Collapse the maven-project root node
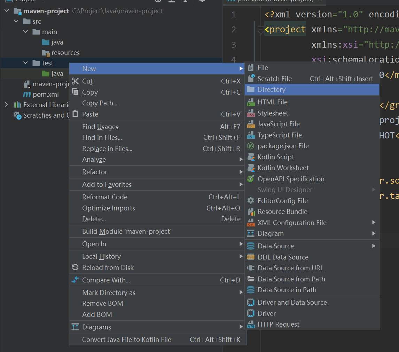The height and width of the screenshot is (352, 399). pos(7,11)
